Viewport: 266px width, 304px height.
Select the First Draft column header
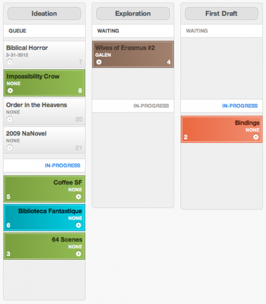pos(221,13)
